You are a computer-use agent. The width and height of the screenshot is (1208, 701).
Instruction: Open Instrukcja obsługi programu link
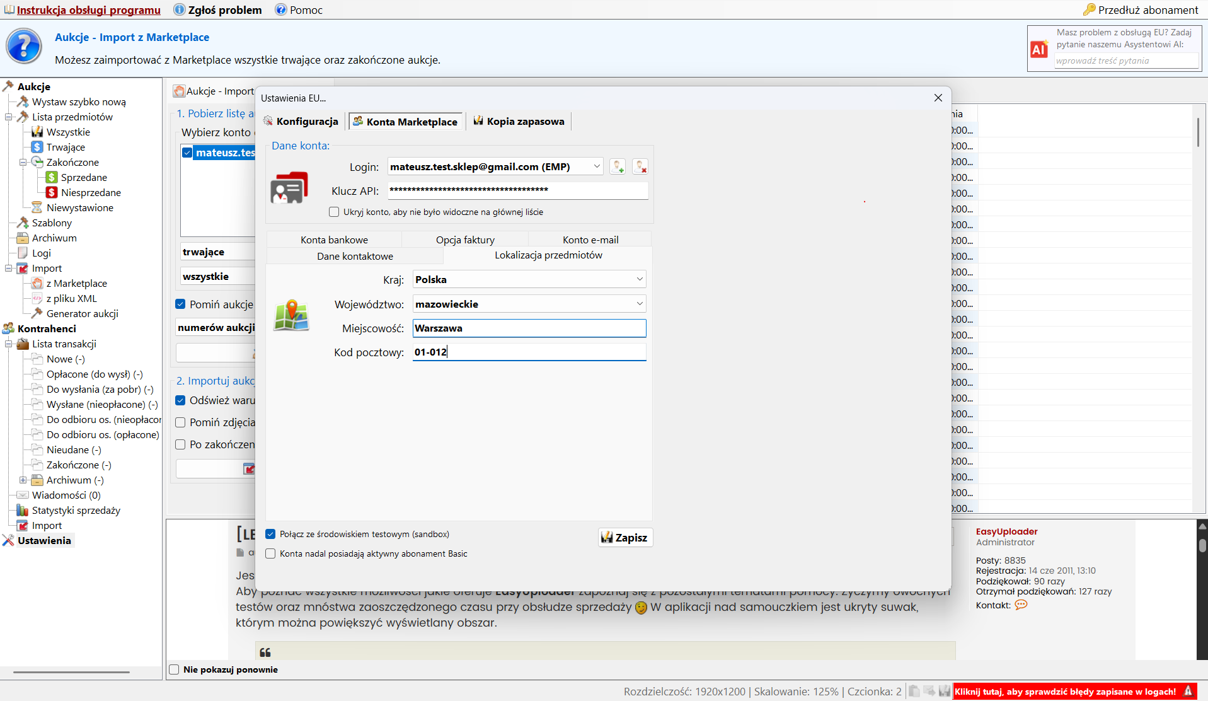pyautogui.click(x=88, y=10)
